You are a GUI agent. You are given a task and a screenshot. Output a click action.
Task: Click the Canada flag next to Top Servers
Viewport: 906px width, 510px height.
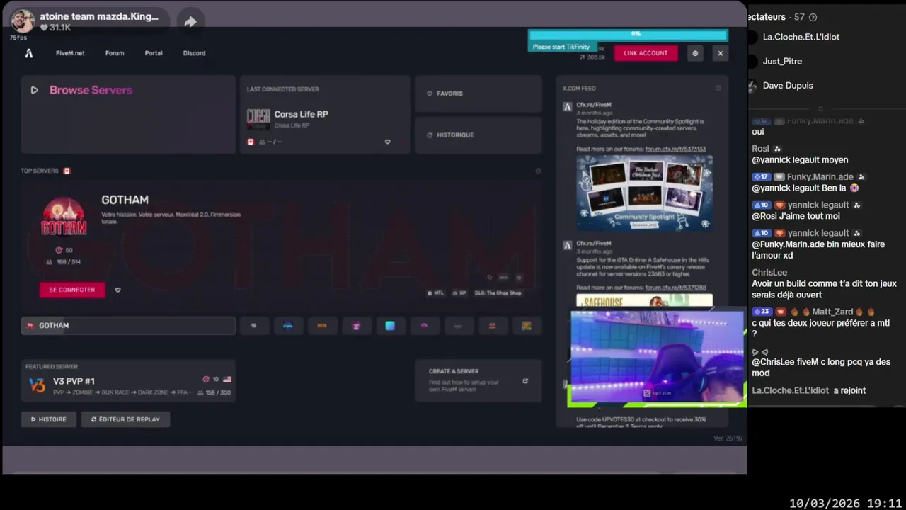click(x=67, y=171)
